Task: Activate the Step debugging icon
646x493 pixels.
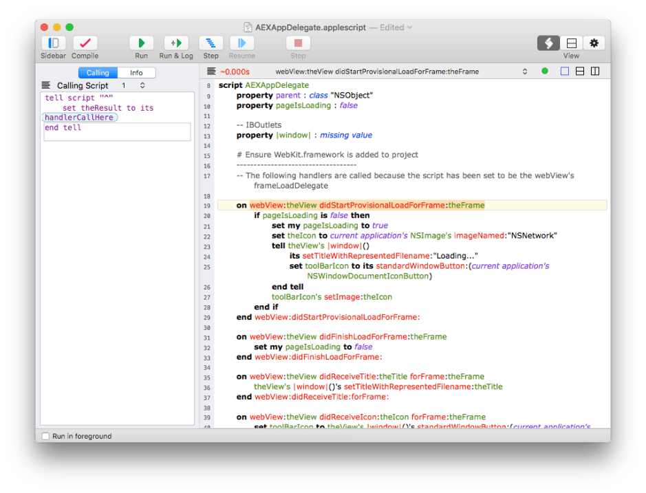Action: tap(211, 43)
